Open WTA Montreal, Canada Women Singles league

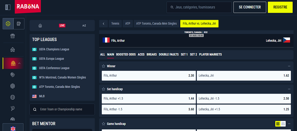coord(63,78)
